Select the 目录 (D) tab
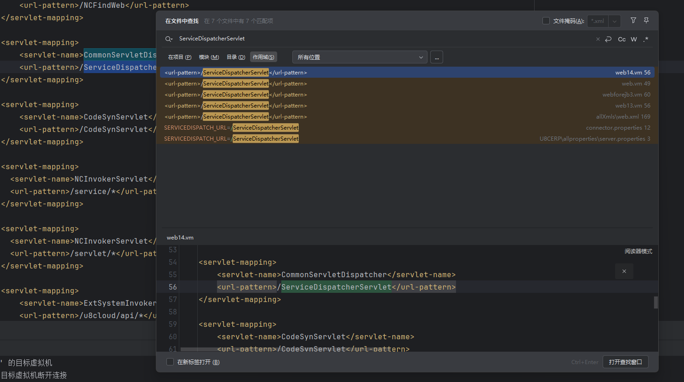The height and width of the screenshot is (382, 684). 236,57
